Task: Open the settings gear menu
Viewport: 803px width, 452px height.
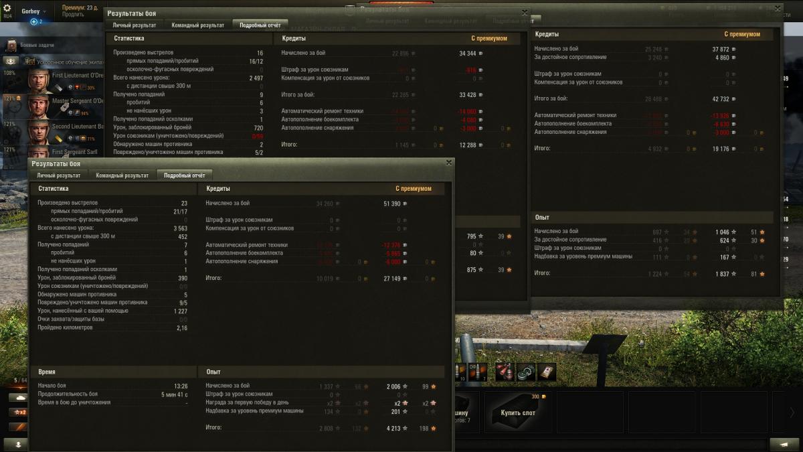Action: coord(7,8)
